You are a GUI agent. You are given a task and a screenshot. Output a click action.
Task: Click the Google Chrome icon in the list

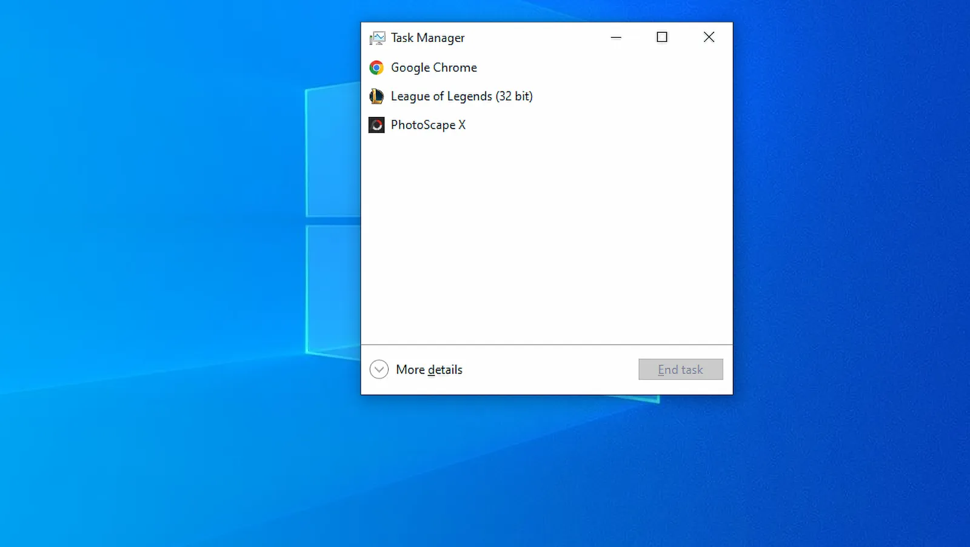pos(376,67)
